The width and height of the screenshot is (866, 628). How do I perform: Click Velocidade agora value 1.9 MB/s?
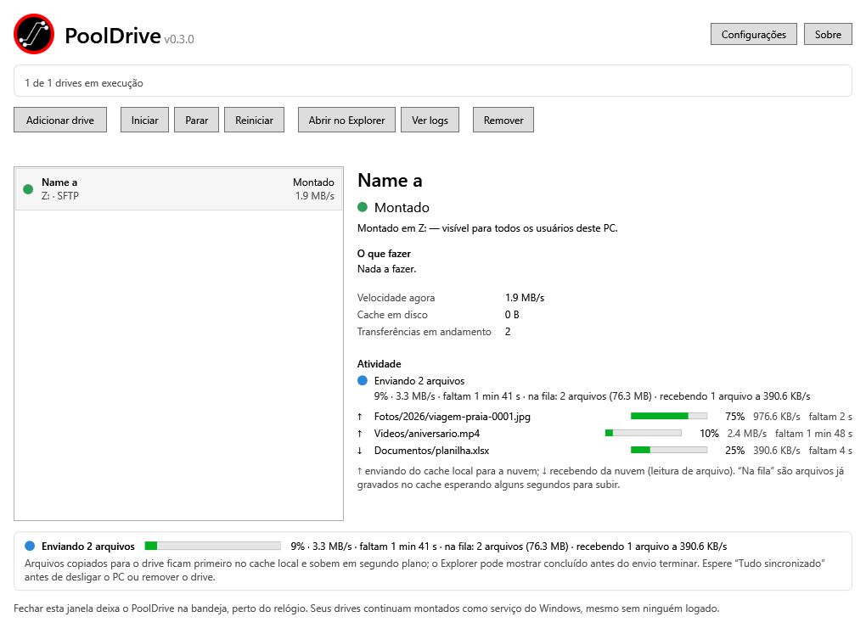525,298
